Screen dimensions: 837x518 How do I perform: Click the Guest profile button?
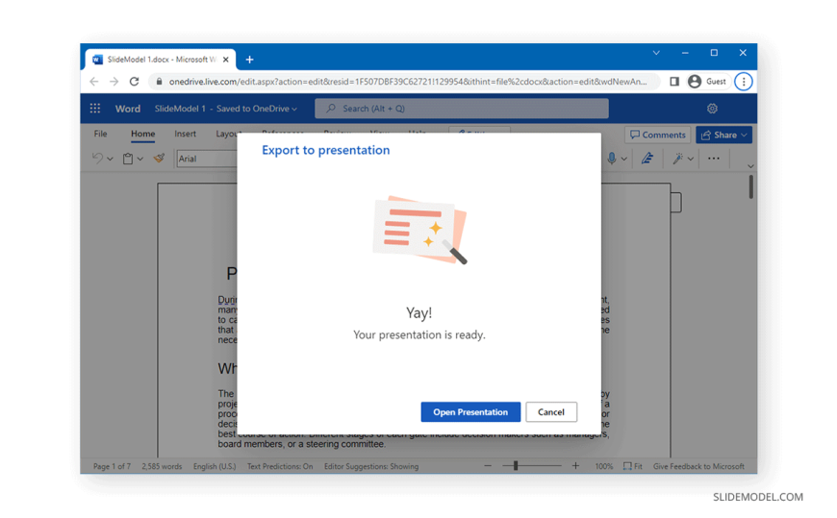tap(707, 82)
